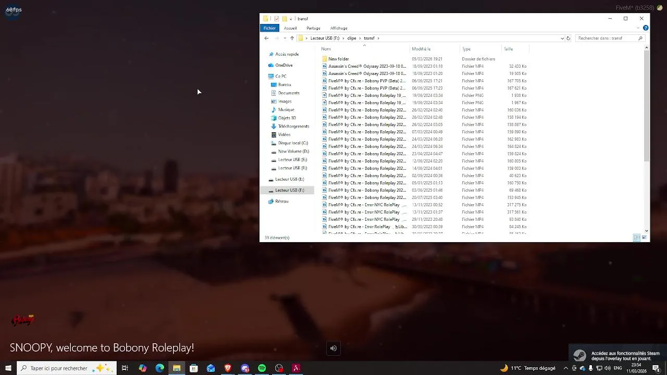
Task: Navigate to Lecteur USB (F:) breadcrumb
Action: (325, 38)
